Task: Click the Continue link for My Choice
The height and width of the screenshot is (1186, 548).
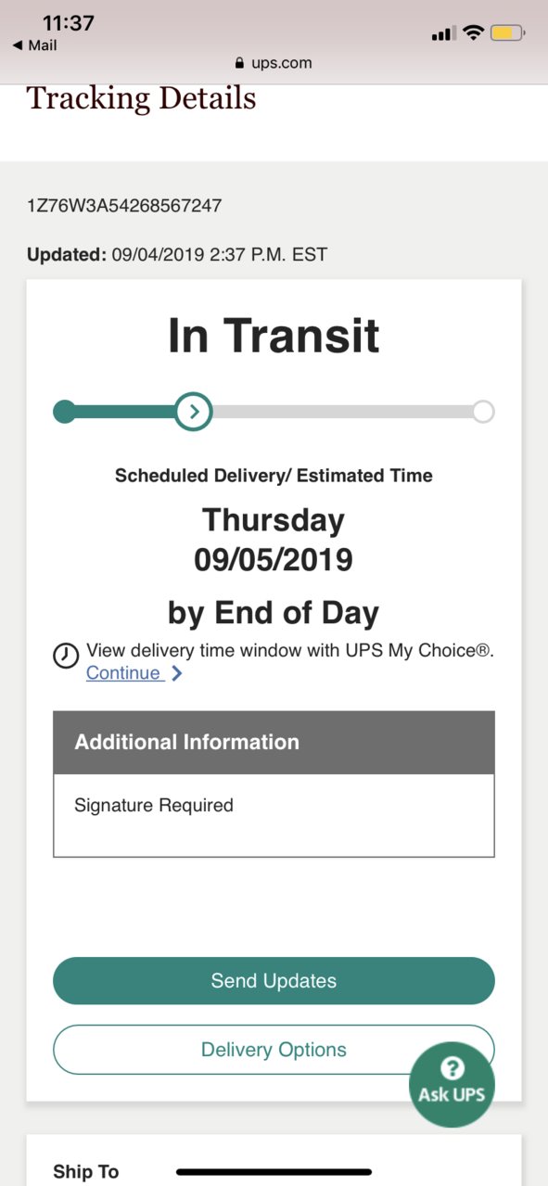Action: (125, 673)
